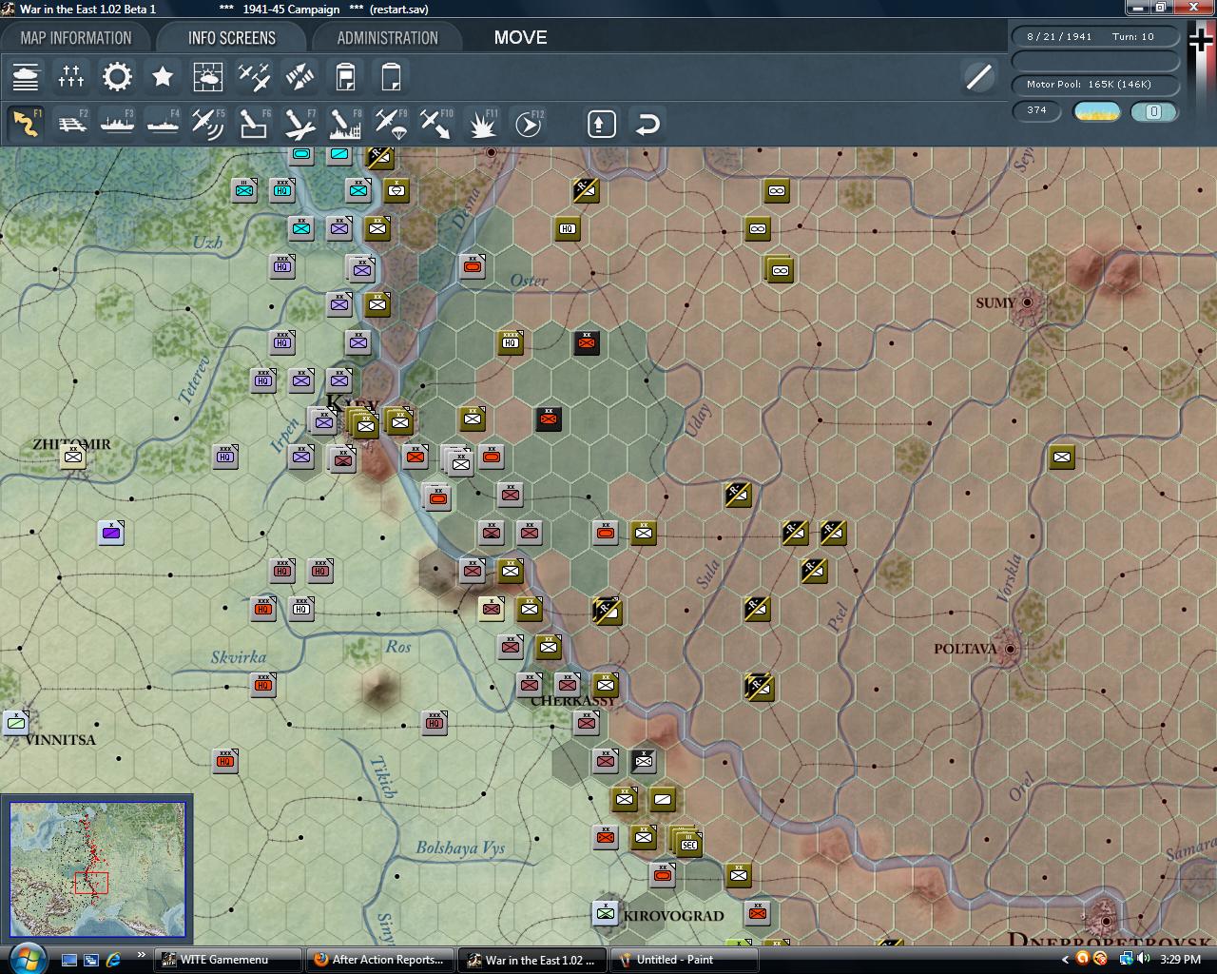Click the Motor Pool 165K readout
Image resolution: width=1217 pixels, height=974 pixels.
point(1095,85)
